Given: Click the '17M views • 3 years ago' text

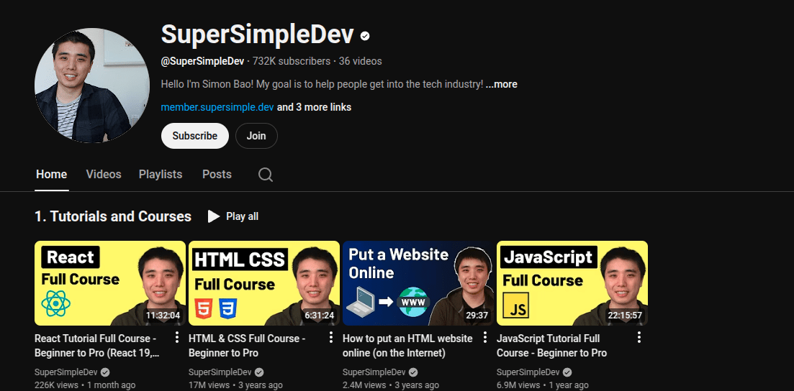Looking at the screenshot, I should click(235, 385).
